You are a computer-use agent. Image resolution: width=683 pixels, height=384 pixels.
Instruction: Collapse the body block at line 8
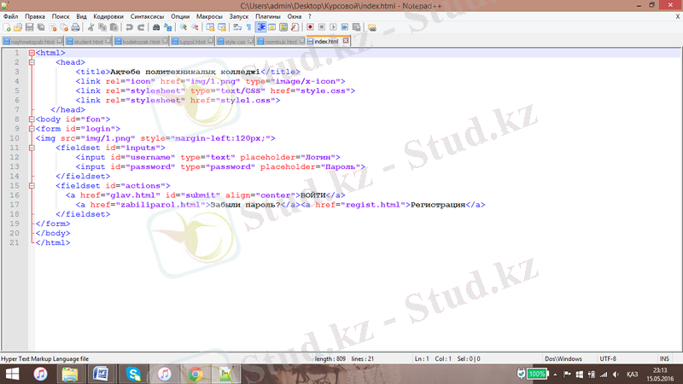click(x=32, y=119)
